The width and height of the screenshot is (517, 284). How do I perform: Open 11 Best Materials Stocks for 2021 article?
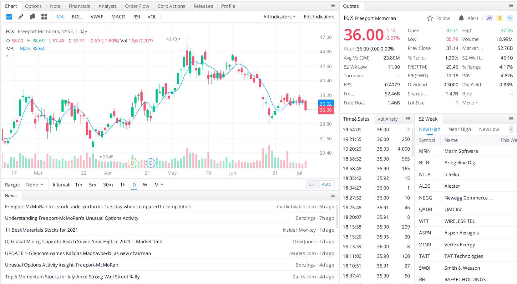[41, 230]
